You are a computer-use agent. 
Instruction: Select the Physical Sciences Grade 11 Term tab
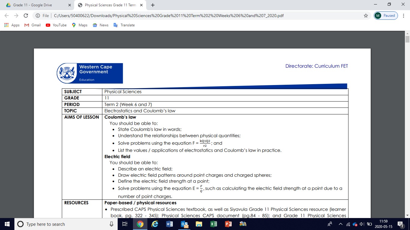(110, 5)
